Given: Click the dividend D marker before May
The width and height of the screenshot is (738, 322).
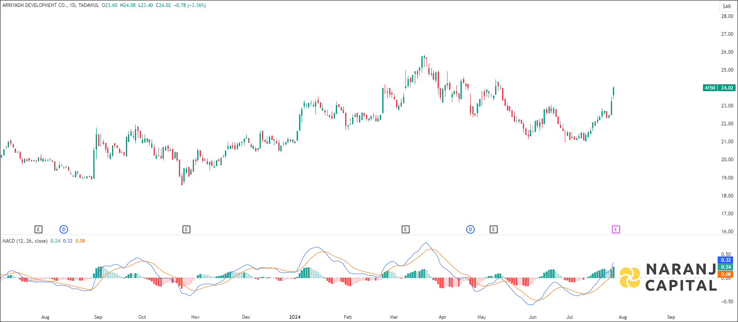Looking at the screenshot, I should 470,230.
